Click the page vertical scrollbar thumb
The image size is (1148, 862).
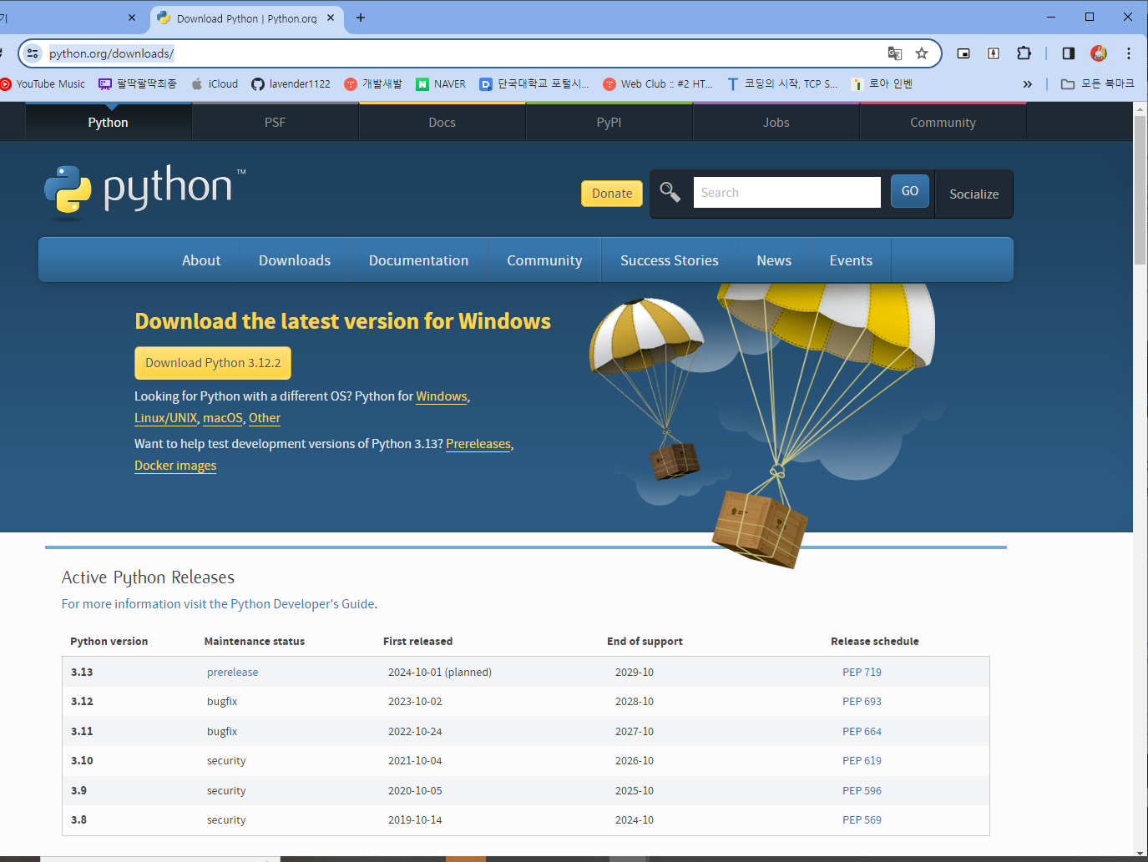tap(1140, 191)
